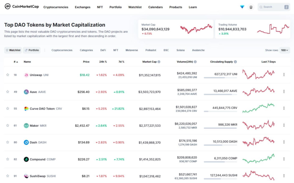This screenshot has width=294, height=183.
Task: Open the three-dot menu for Aave
Action: click(284, 92)
